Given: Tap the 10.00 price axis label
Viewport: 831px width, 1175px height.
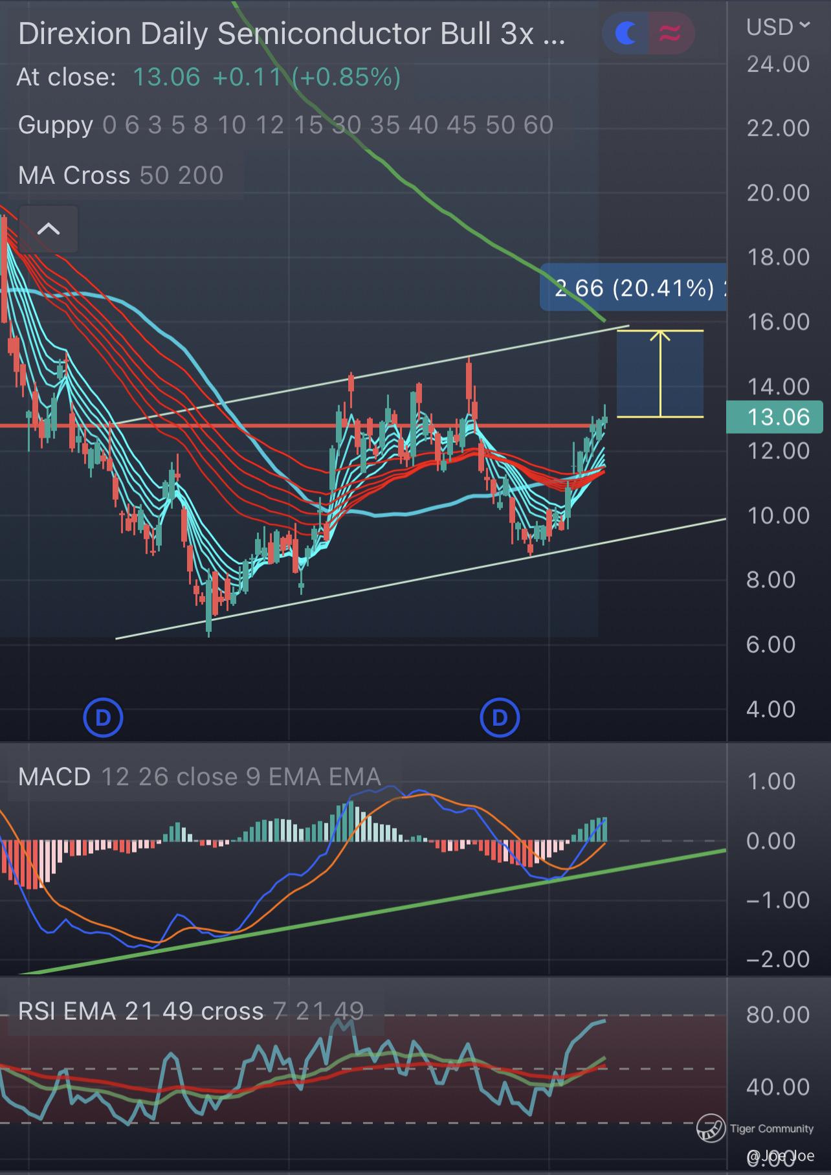Looking at the screenshot, I should (778, 515).
